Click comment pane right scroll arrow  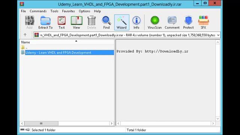pyautogui.click(x=213, y=123)
